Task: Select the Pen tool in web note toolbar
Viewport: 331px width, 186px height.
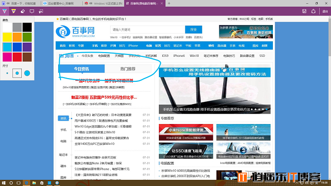Action: coord(4,11)
